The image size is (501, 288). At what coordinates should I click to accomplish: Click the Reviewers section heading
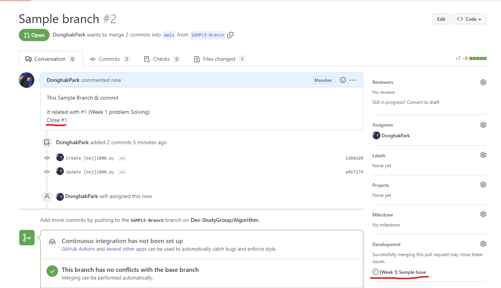pos(383,82)
